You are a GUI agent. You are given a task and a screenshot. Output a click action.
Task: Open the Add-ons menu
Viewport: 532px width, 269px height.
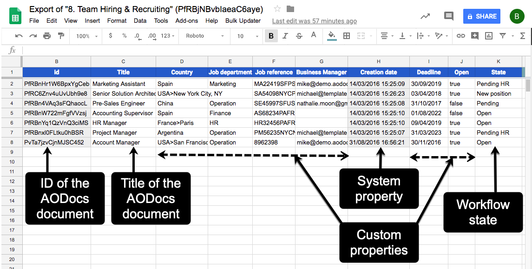[187, 21]
